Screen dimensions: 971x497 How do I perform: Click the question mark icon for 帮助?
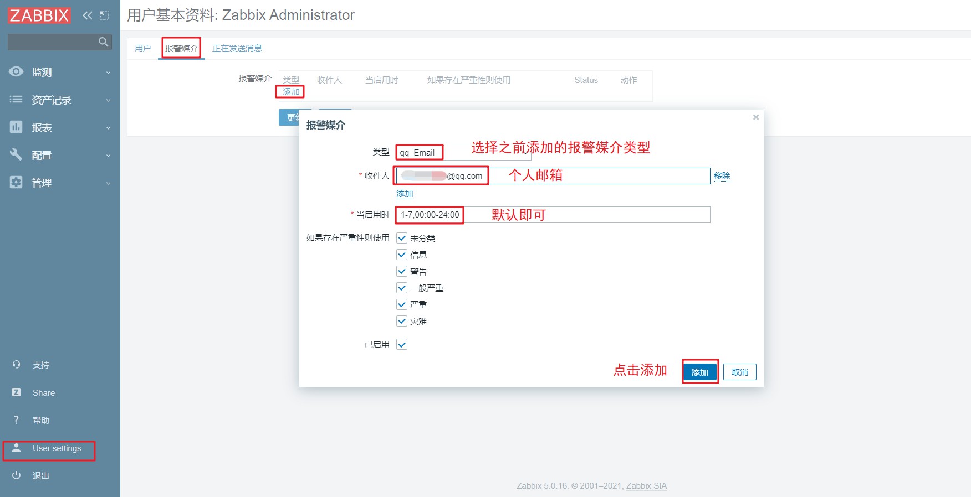[17, 420]
